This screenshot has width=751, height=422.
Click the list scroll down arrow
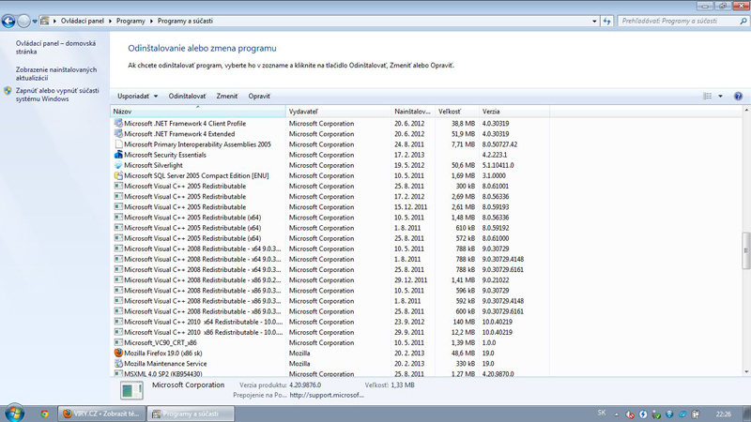pos(746,372)
